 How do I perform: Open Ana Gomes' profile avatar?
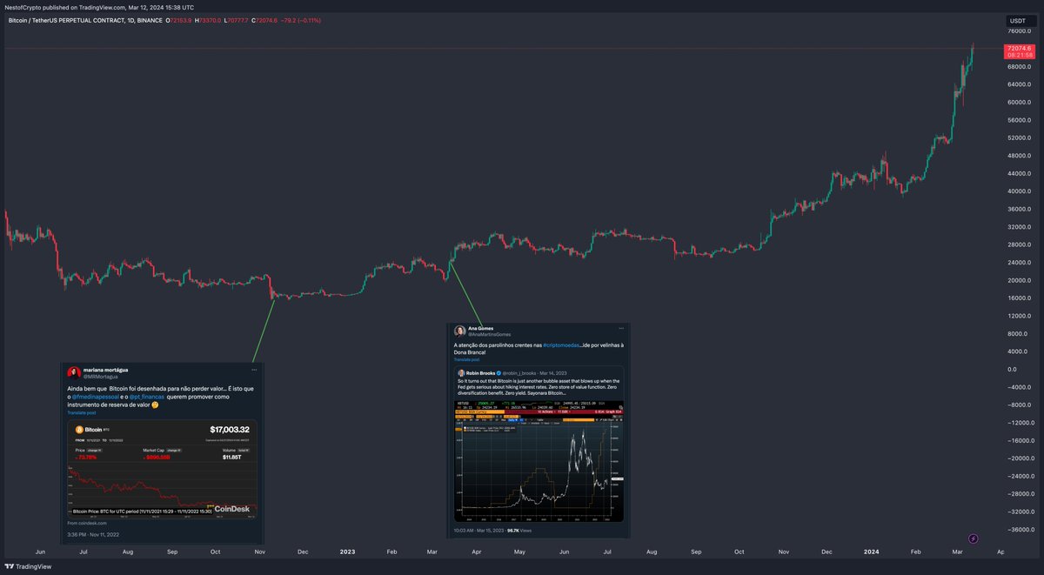point(459,331)
